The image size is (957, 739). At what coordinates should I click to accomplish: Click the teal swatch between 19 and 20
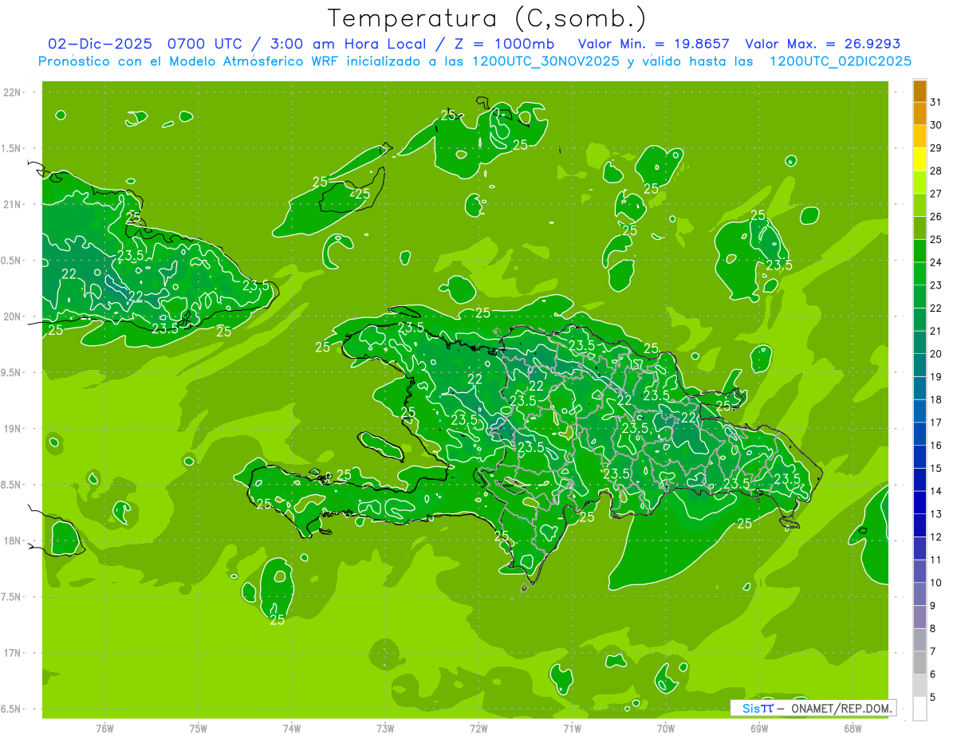tap(920, 365)
